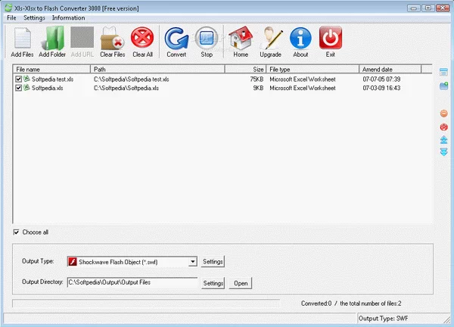Open the Settings menu
The image size is (454, 327).
[x=34, y=17]
